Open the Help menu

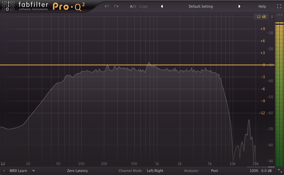point(262,7)
